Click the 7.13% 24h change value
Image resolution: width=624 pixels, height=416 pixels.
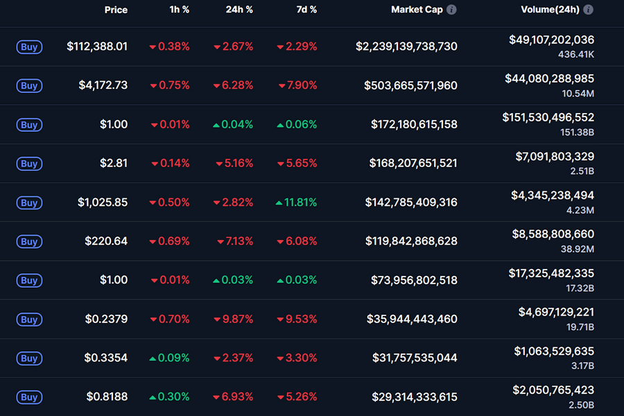point(235,241)
